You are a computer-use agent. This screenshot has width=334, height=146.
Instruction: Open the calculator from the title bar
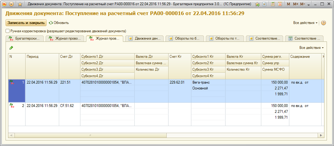click(273, 4)
